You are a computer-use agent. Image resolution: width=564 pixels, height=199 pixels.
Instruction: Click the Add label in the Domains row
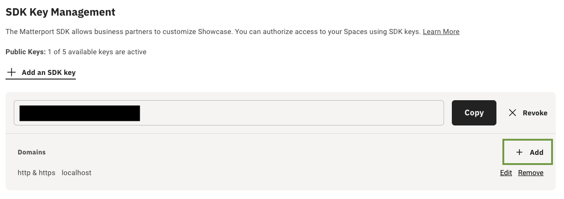(536, 152)
